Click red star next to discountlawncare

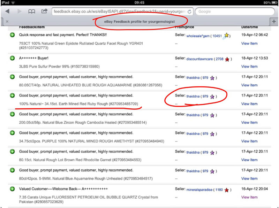[x=227, y=59]
